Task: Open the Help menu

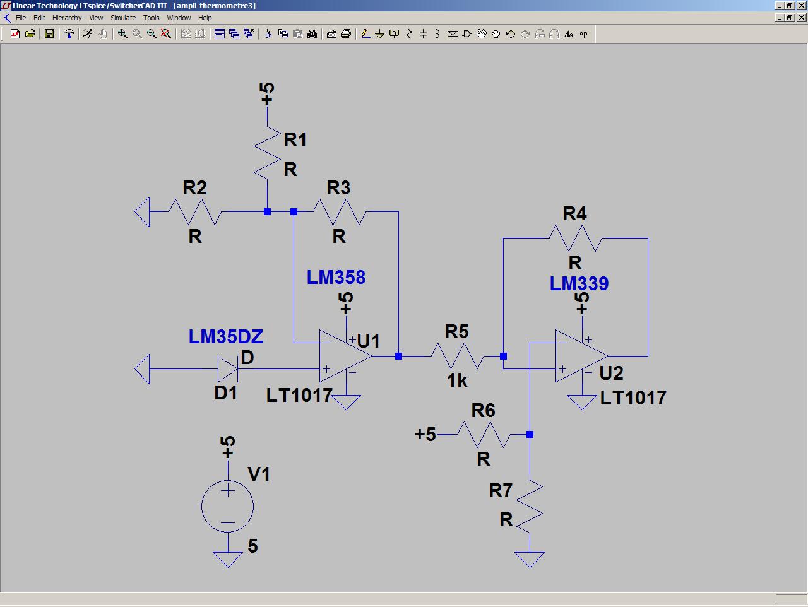Action: (x=205, y=18)
